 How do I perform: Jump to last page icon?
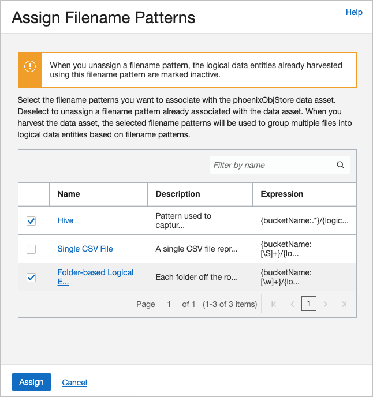point(344,304)
